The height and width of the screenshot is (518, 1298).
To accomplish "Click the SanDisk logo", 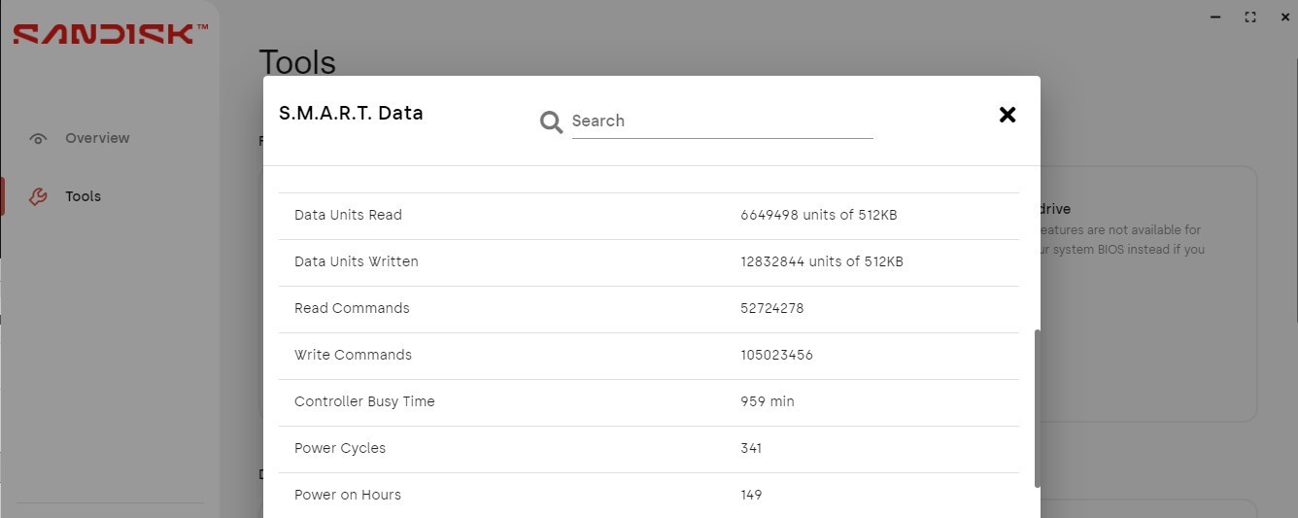I will coord(110,34).
